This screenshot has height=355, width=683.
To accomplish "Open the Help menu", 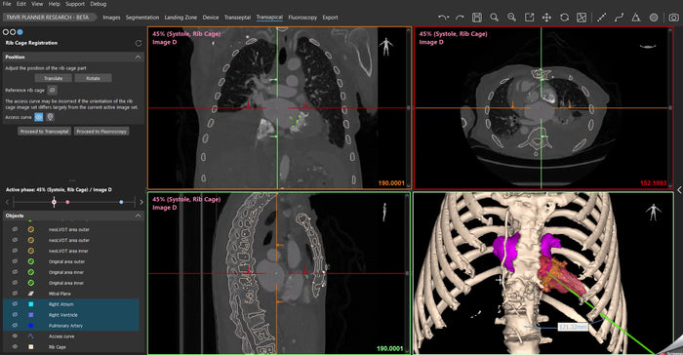I will [54, 4].
